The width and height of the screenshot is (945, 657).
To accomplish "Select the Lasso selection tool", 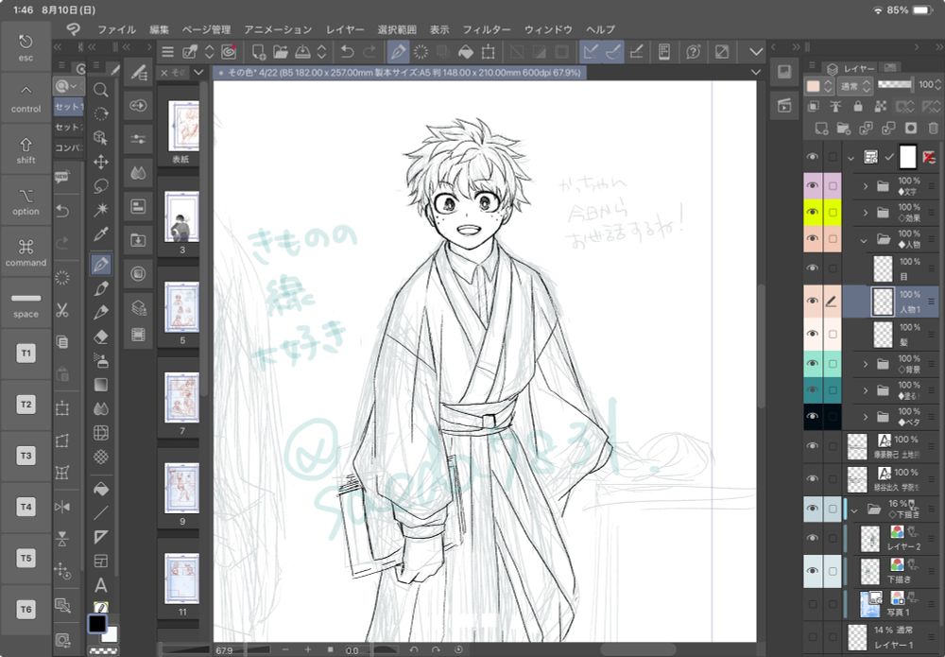I will click(x=101, y=185).
